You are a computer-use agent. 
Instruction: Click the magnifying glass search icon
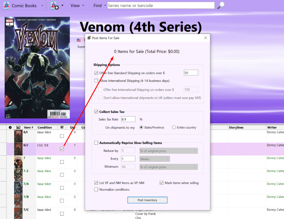(221, 5)
